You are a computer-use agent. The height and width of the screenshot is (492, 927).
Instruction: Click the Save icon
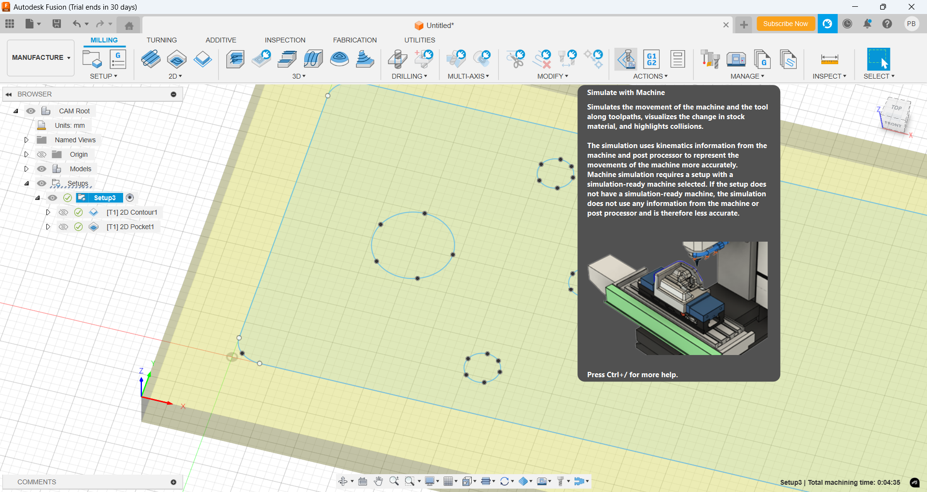pos(56,24)
